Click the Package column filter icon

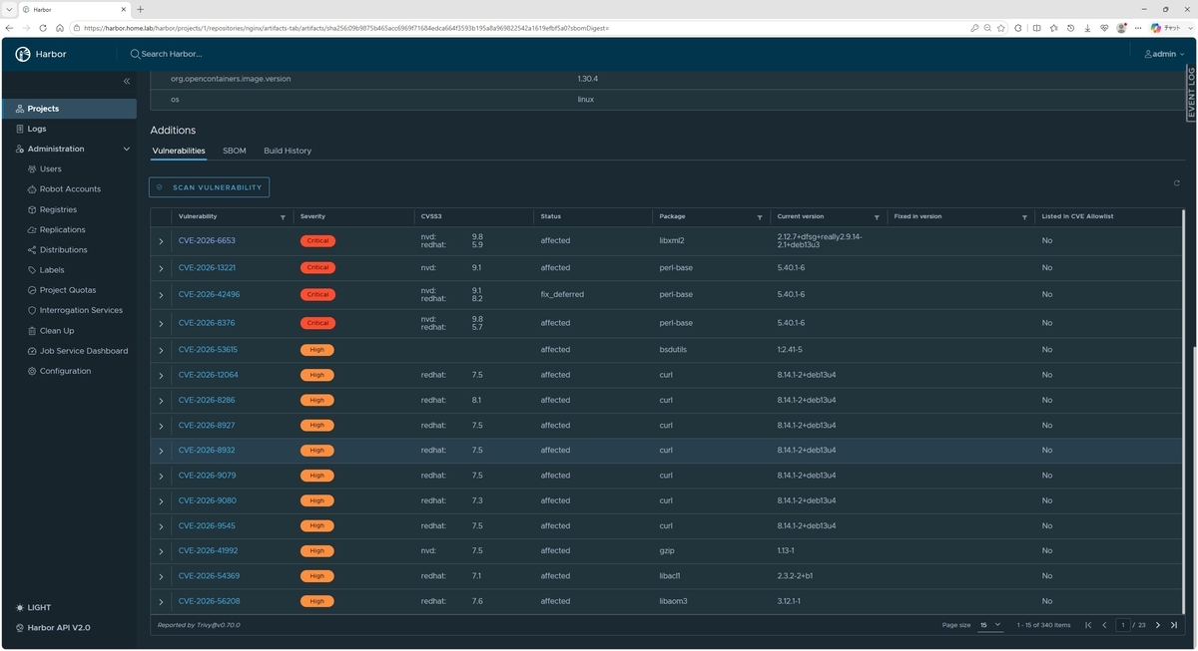(760, 216)
